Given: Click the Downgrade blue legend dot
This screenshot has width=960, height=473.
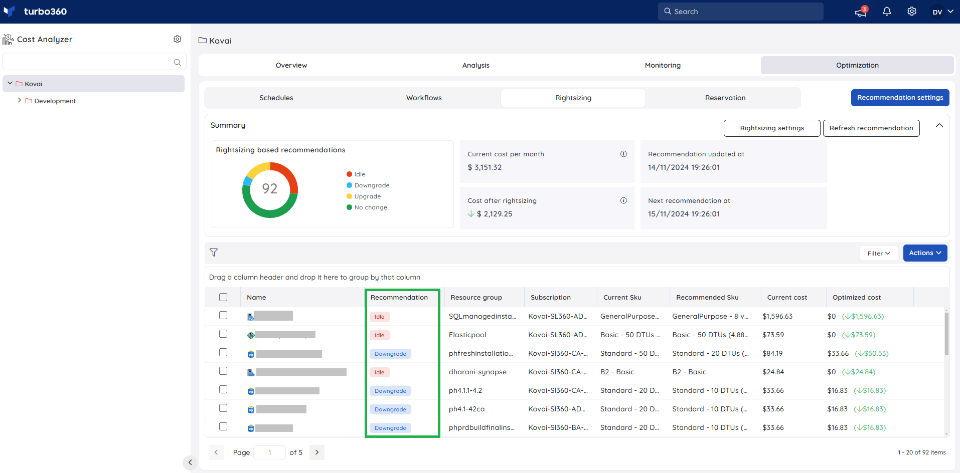Looking at the screenshot, I should [x=349, y=185].
